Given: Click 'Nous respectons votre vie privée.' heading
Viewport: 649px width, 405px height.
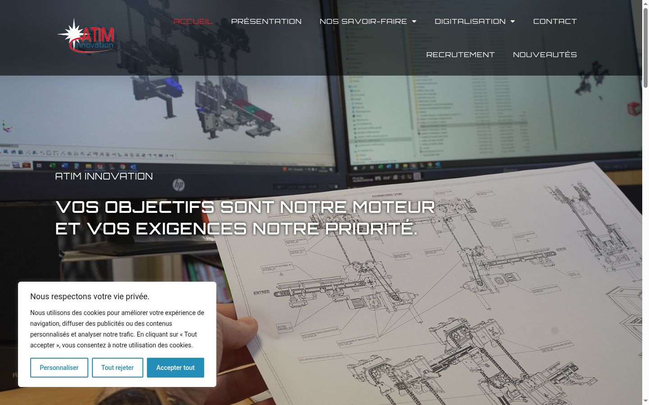Looking at the screenshot, I should [x=90, y=297].
